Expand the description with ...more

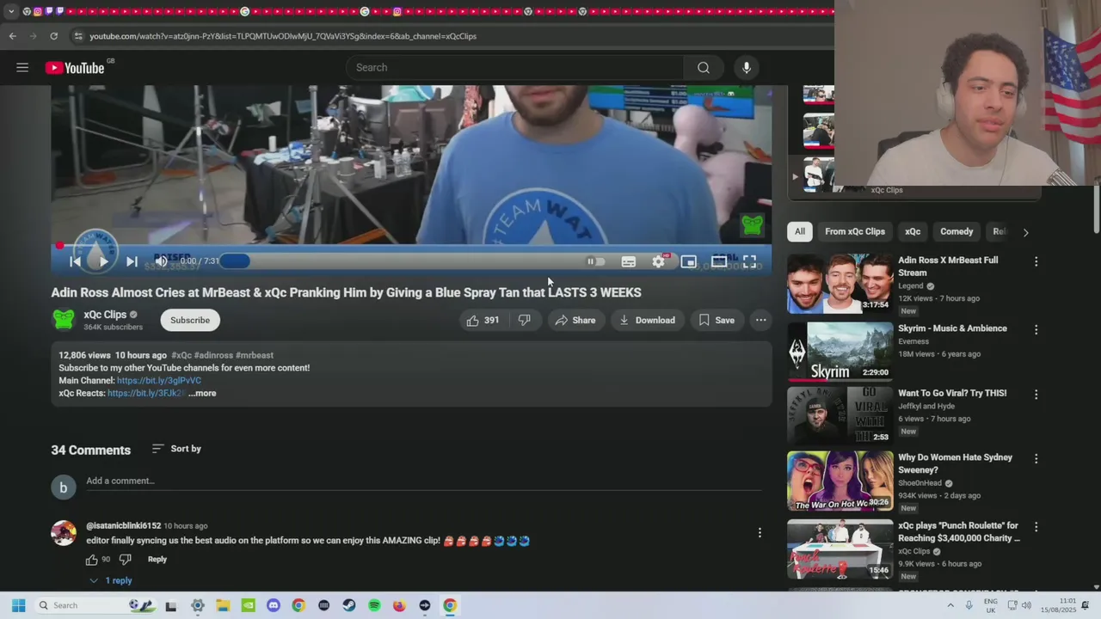[202, 393]
